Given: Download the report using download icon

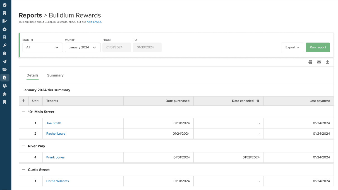Looking at the screenshot, I should [328, 62].
